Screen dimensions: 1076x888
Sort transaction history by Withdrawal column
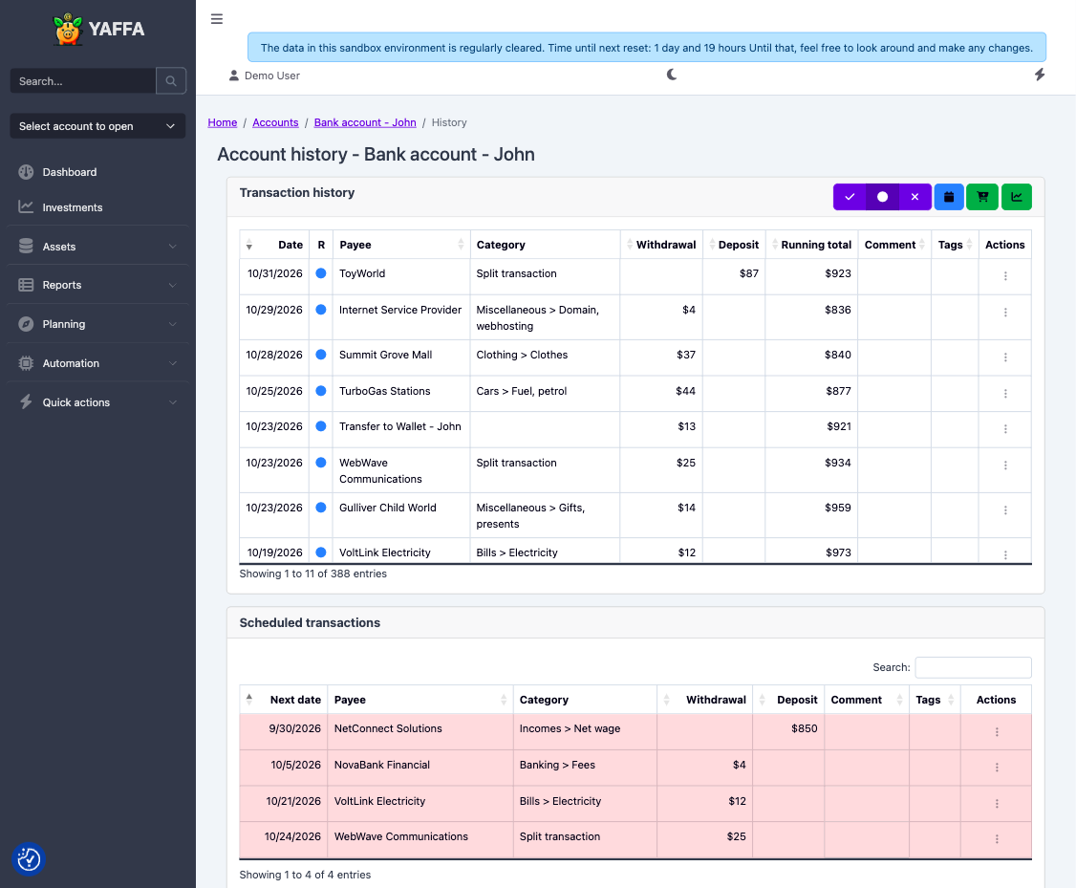[661, 245]
